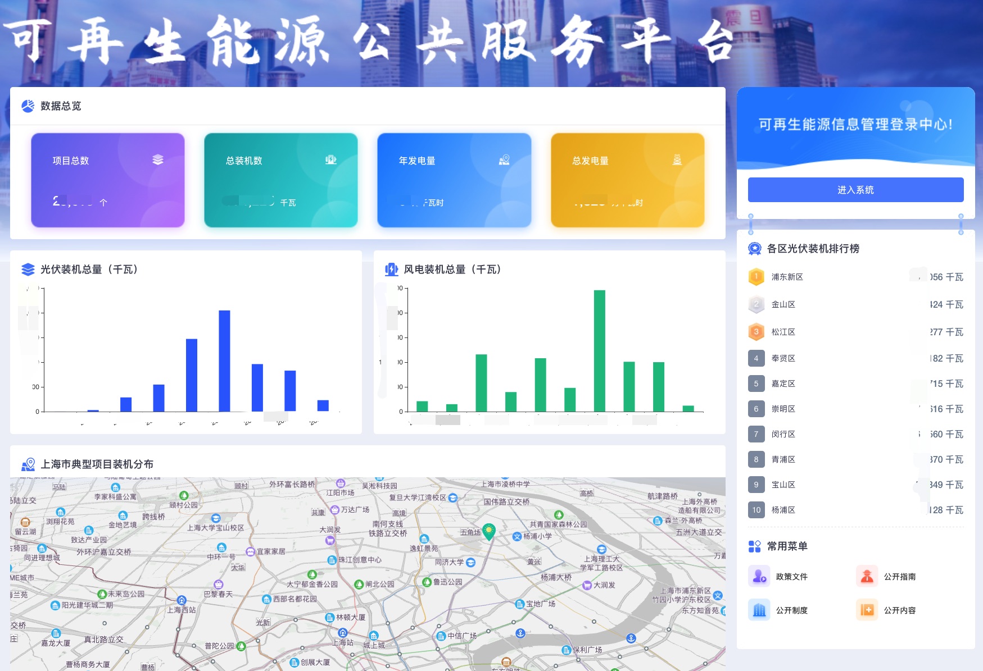Click the 总装机数 card icon
983x671 pixels.
pos(330,160)
